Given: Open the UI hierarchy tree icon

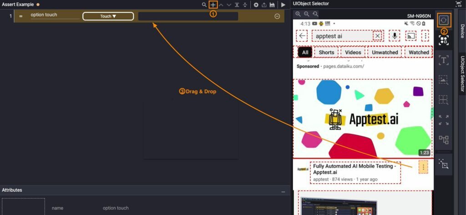Looking at the screenshot, I should 444,140.
